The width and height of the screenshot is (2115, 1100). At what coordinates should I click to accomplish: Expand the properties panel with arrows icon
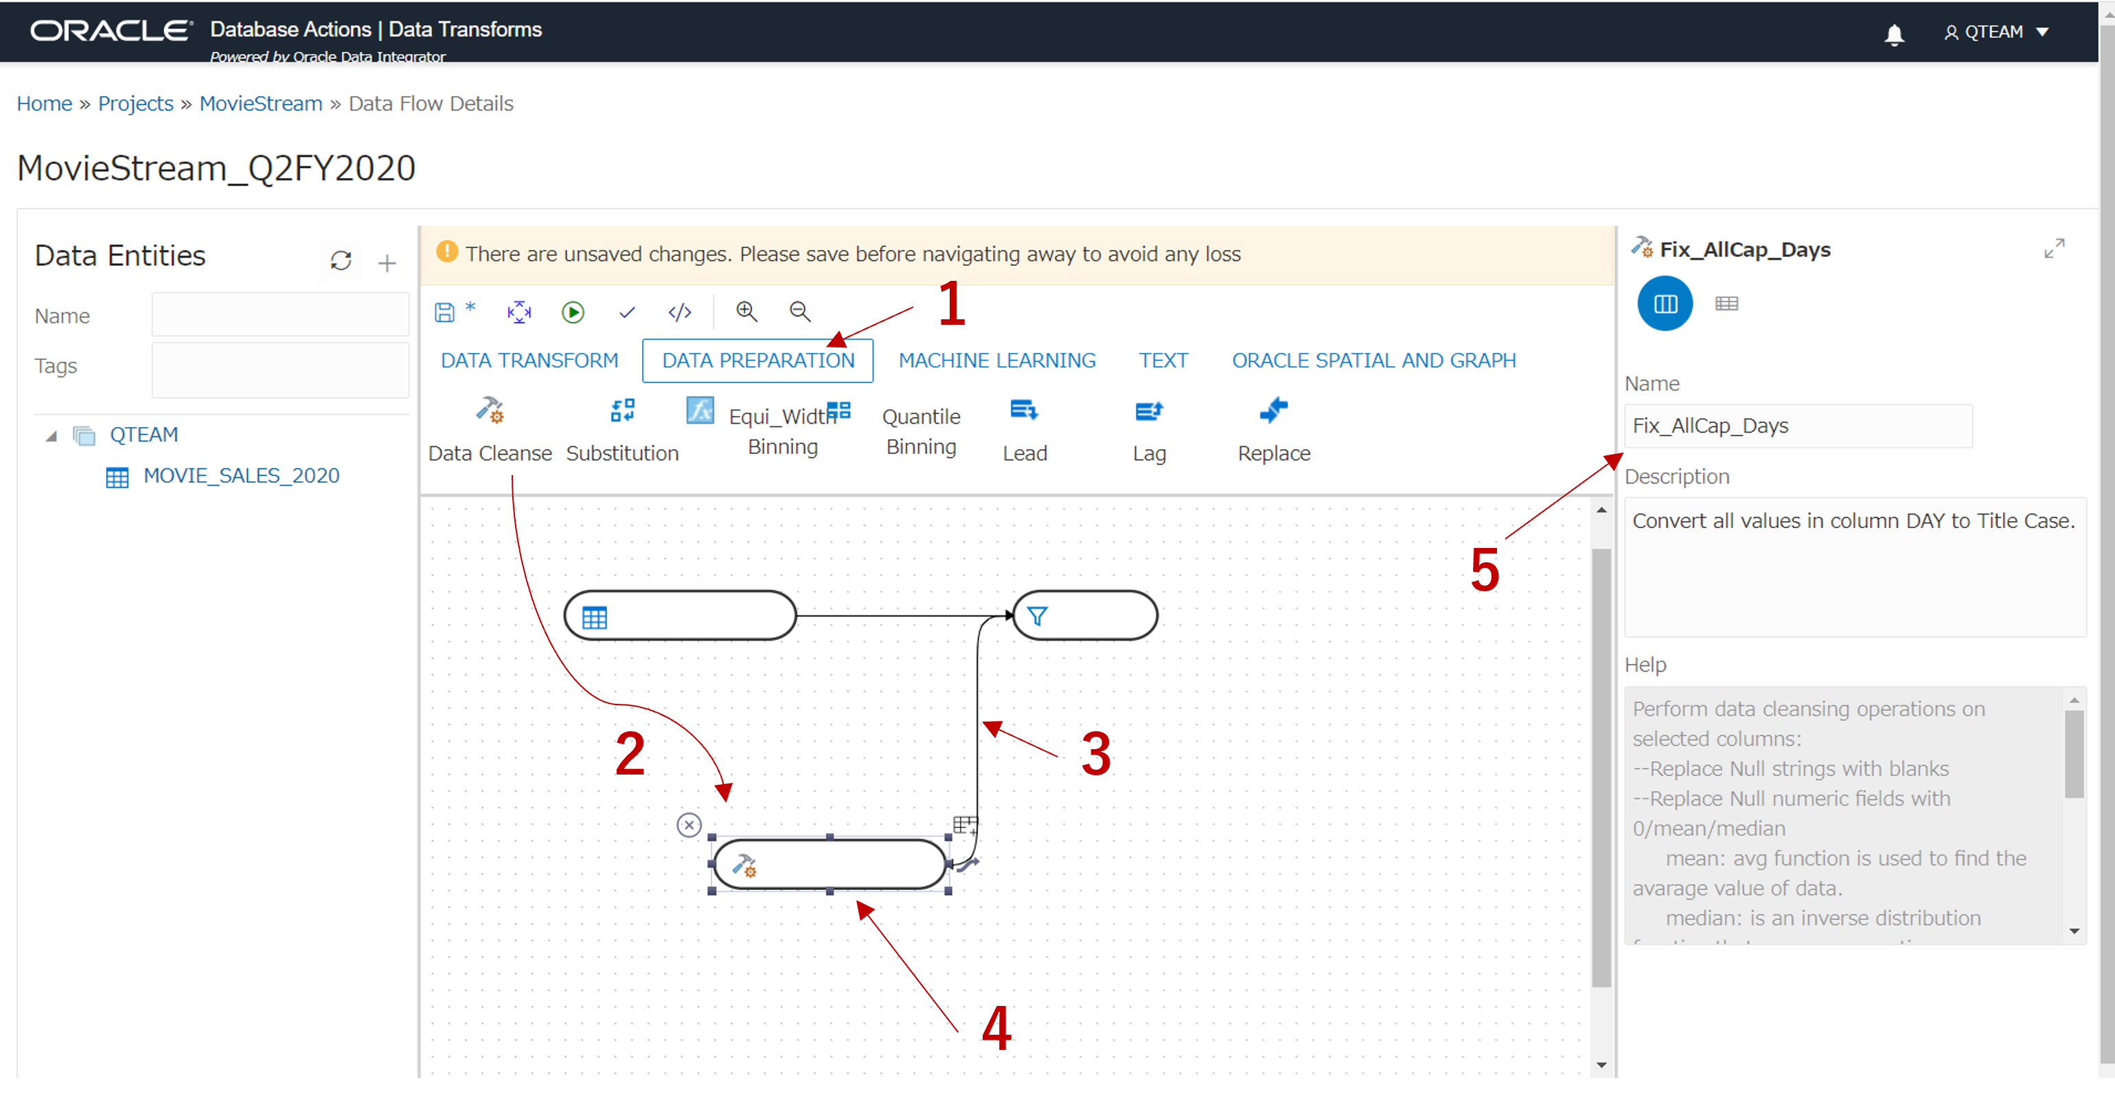pyautogui.click(x=2053, y=249)
